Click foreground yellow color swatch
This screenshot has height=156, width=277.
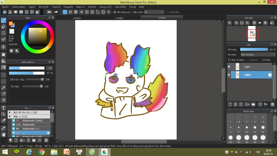point(11,23)
